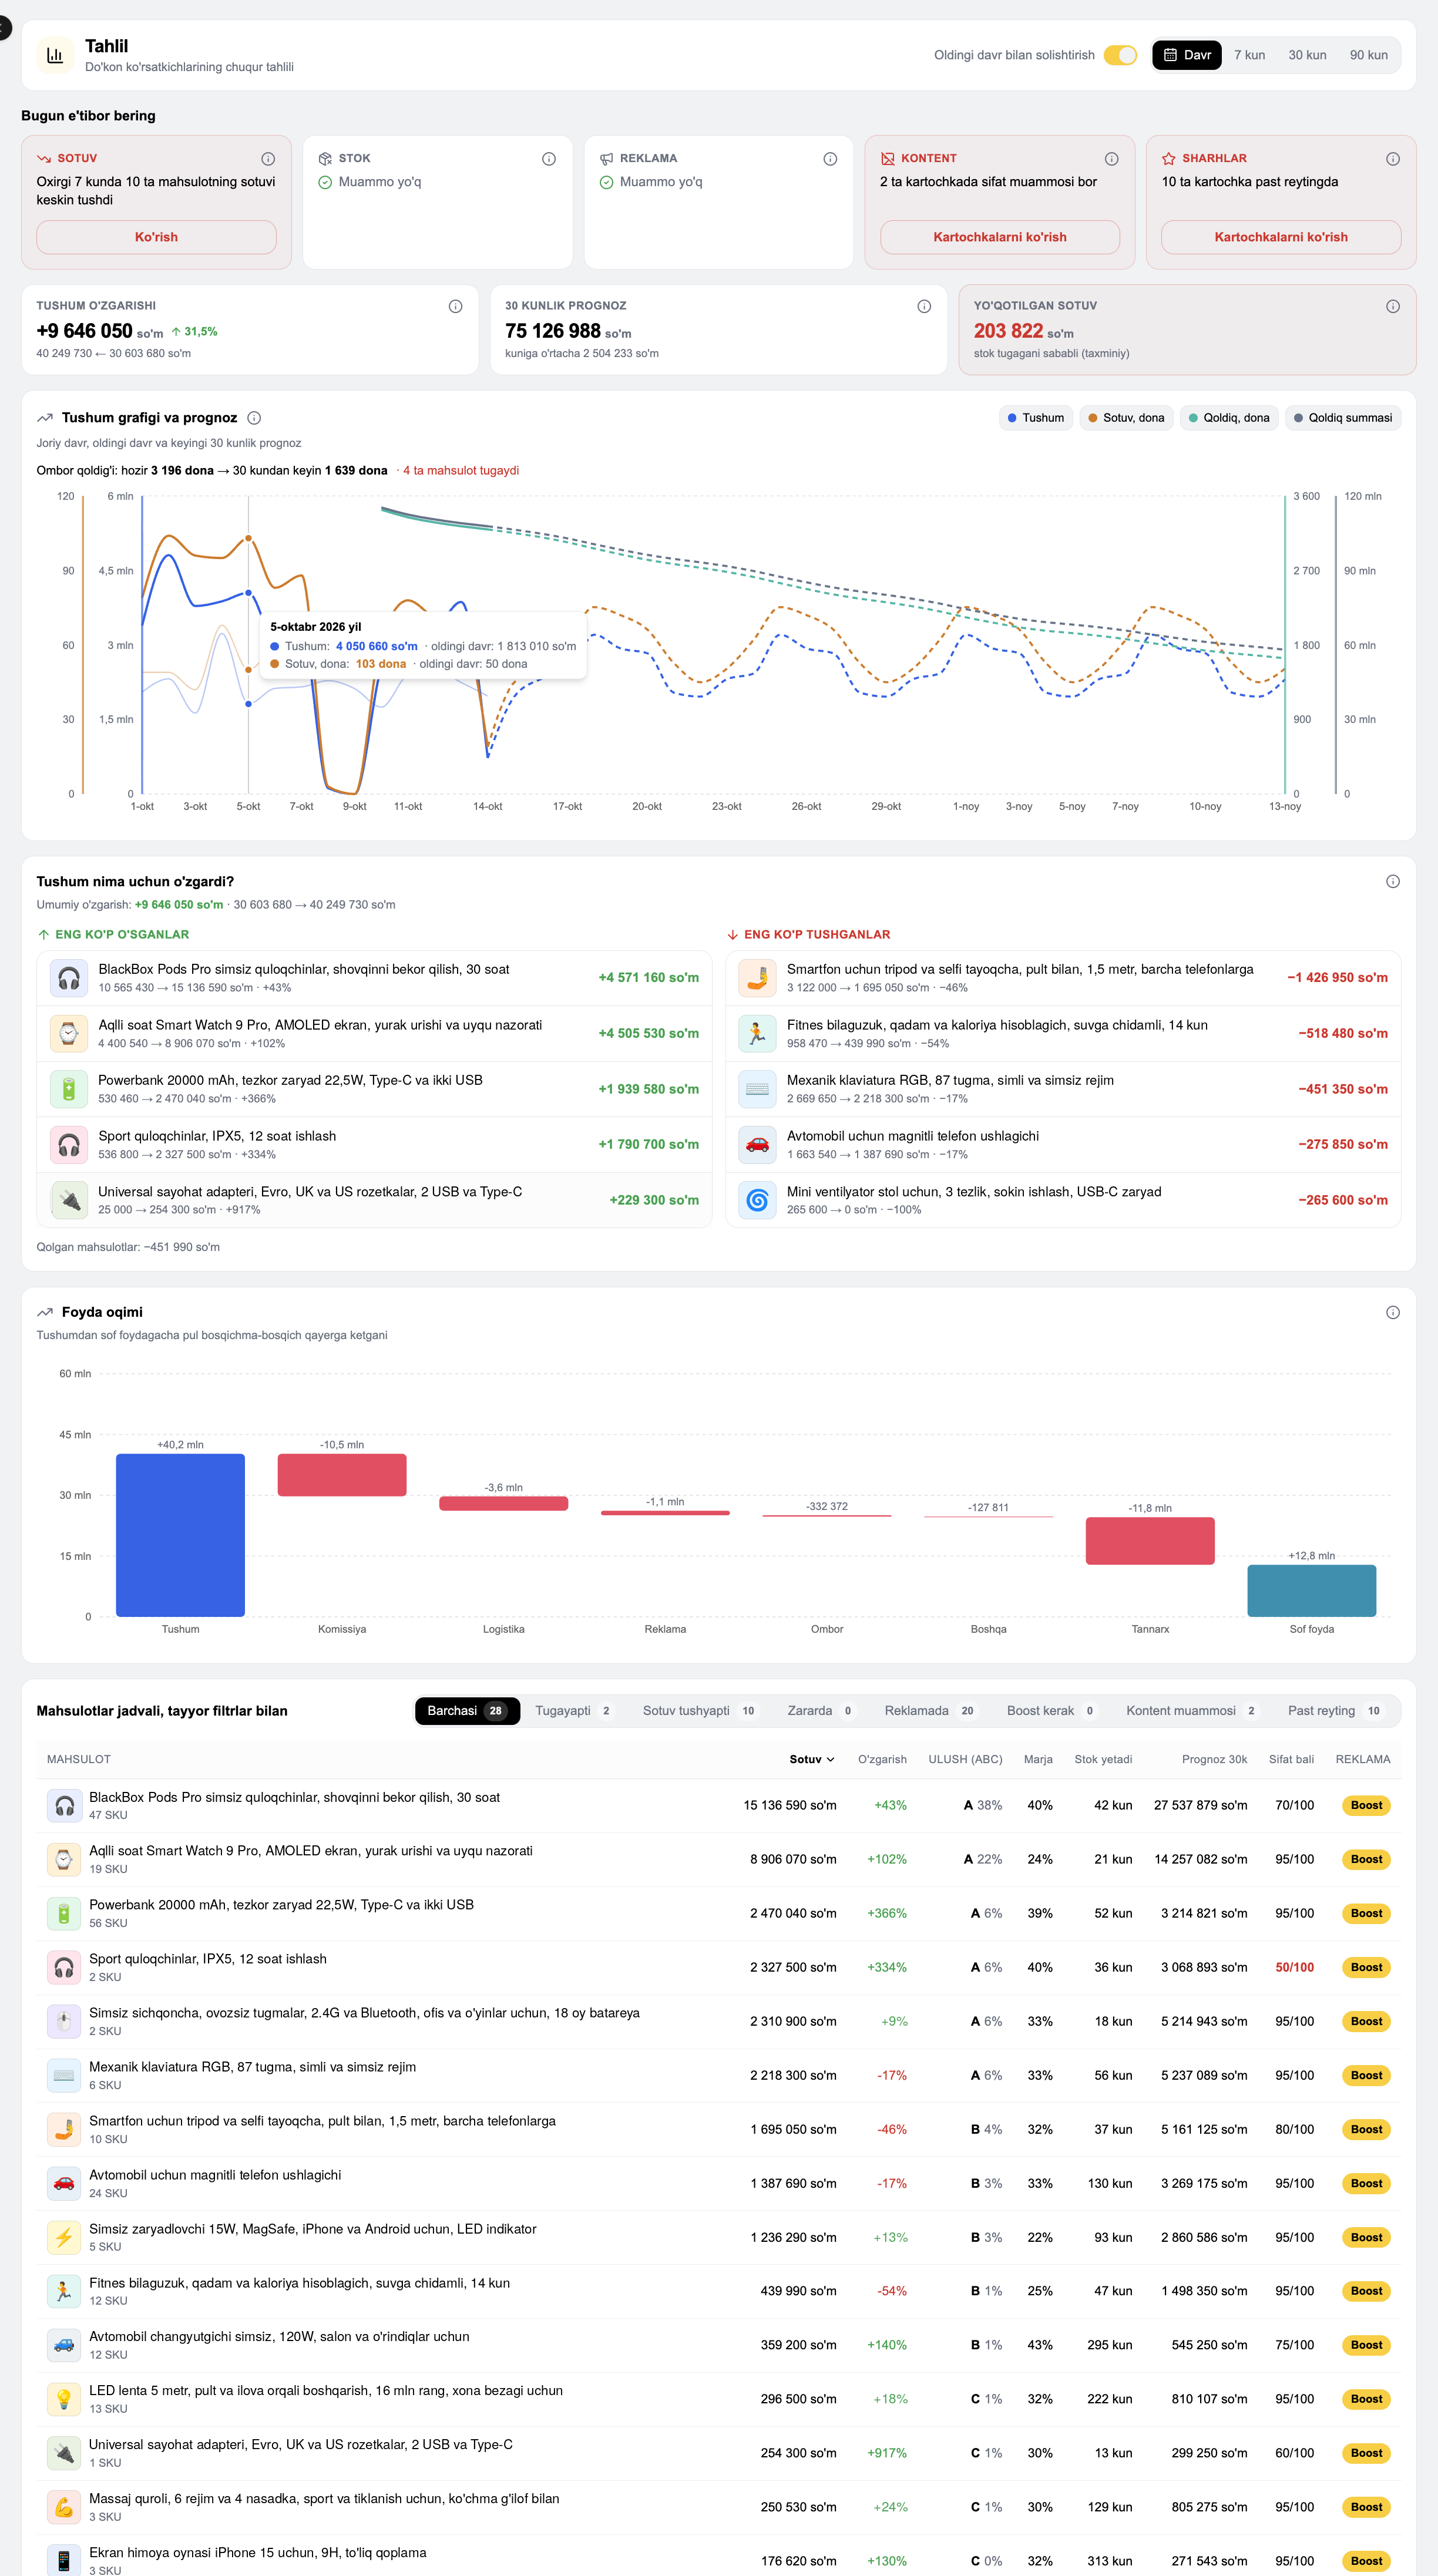
Task: Click the blue Tushum bar in Foyda oqimi
Action: tap(180, 1535)
